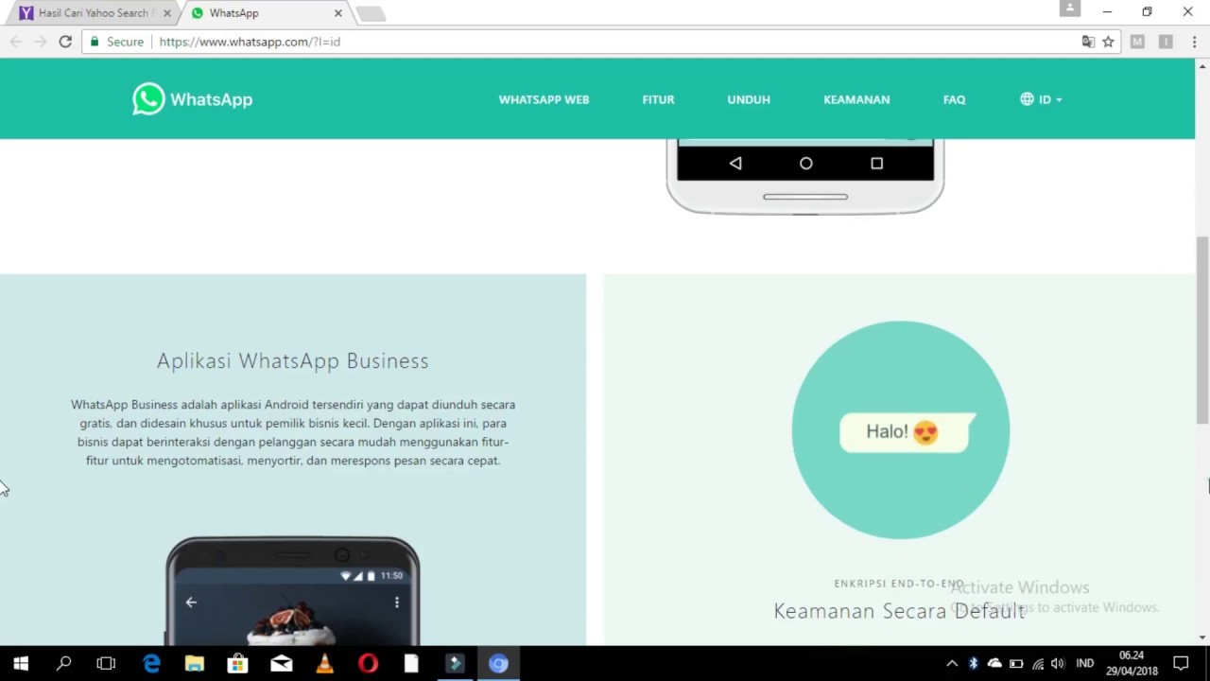
Task: Click the ENKRIPSI END-TO-END label
Action: click(x=899, y=584)
